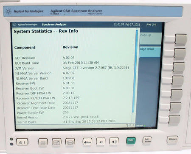Raise volume with the volume up button

[x=114, y=141]
